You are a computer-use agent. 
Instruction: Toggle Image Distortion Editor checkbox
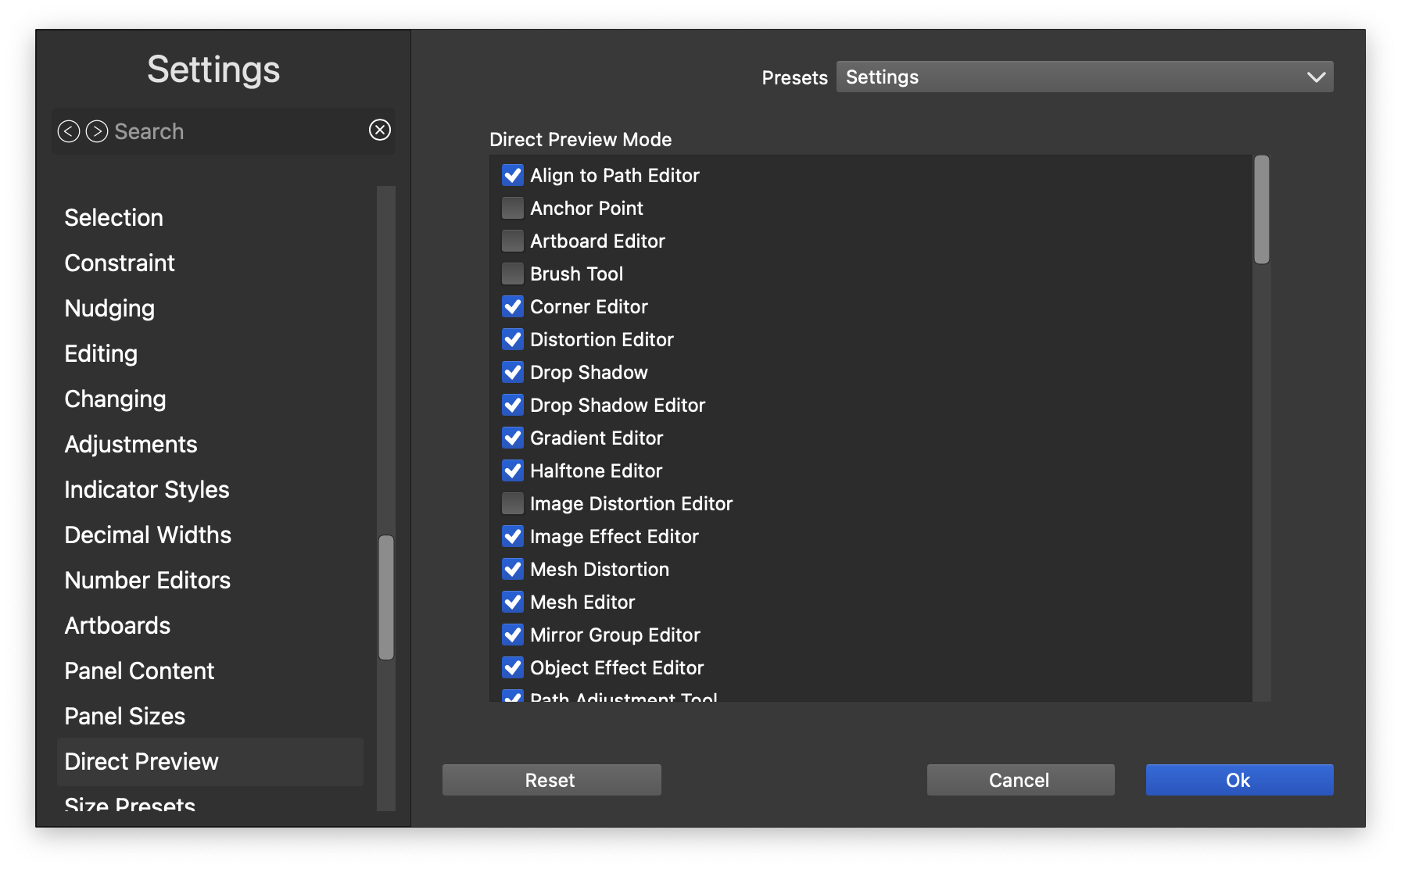coord(513,503)
